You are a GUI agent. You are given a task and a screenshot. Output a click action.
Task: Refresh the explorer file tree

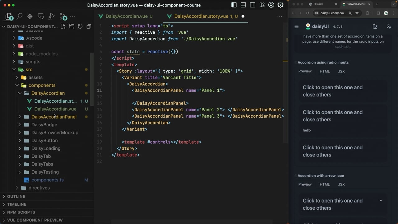click(x=80, y=26)
